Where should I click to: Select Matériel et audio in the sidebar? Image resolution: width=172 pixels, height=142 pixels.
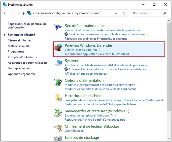tap(19, 46)
